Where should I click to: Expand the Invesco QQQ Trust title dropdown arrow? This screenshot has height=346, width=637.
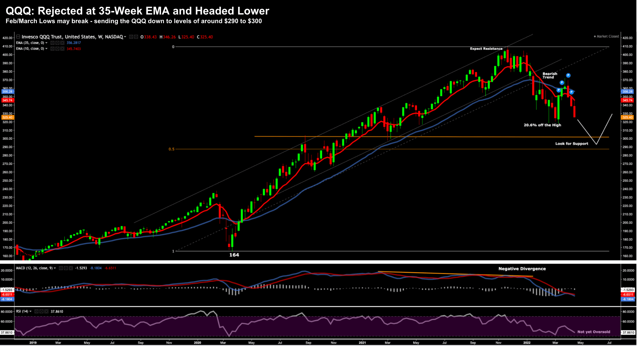click(x=125, y=37)
